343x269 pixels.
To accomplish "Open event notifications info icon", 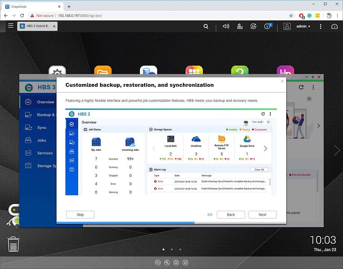I will tap(267, 26).
